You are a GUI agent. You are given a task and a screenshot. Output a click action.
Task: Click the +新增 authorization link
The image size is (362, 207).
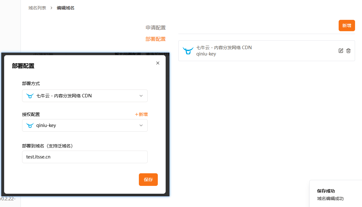[141, 114]
